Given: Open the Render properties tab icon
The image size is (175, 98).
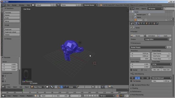Looking at the screenshot, I should (136, 23).
